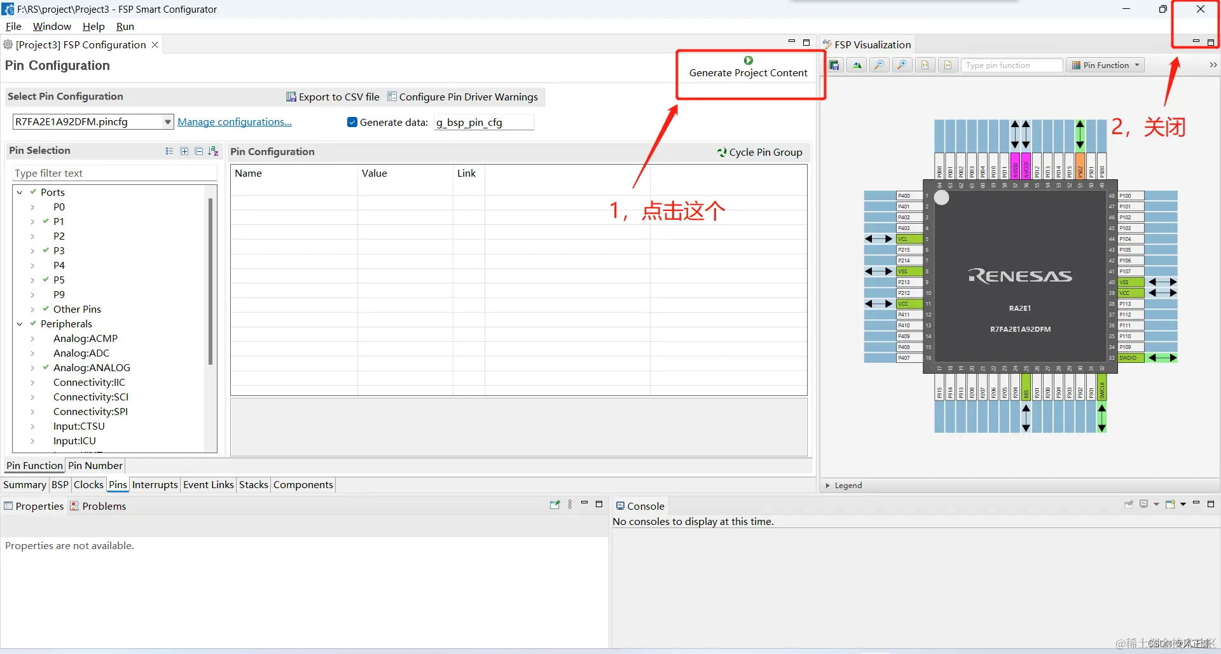This screenshot has width=1221, height=654.
Task: Open Properties view menu (three dots)
Action: point(570,504)
